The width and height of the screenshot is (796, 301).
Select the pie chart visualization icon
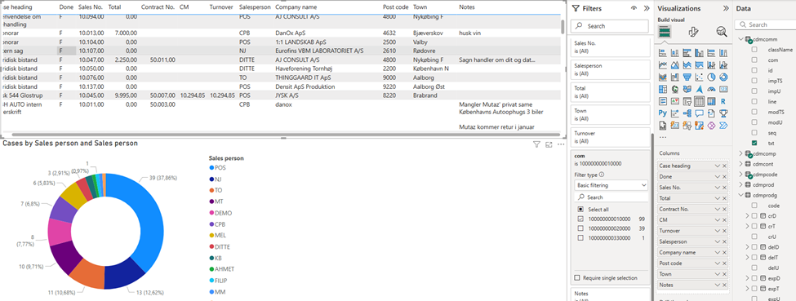(711, 77)
